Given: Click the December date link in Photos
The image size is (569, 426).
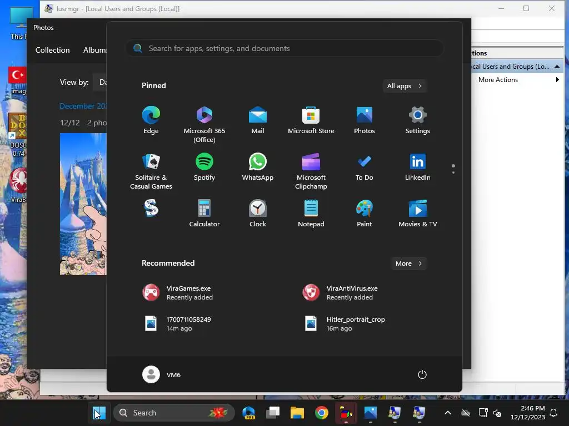Looking at the screenshot, I should pos(83,106).
